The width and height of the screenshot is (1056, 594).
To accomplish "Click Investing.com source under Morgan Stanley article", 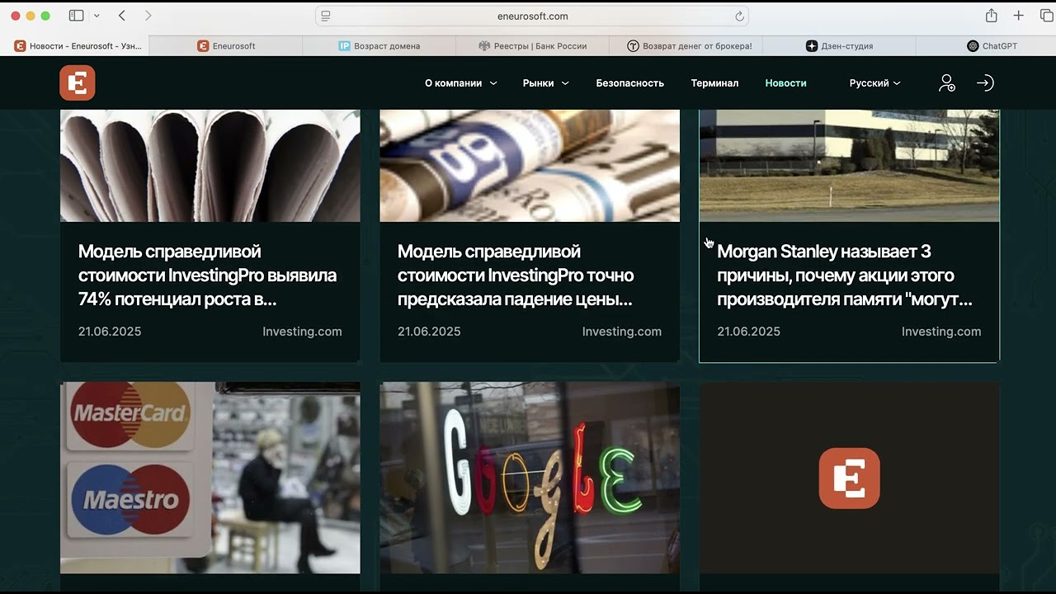I will tap(941, 332).
